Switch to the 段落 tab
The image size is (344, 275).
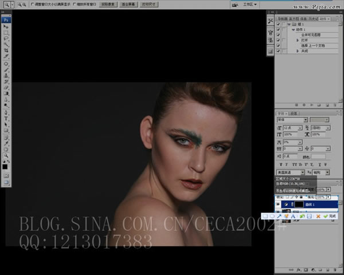294,113
